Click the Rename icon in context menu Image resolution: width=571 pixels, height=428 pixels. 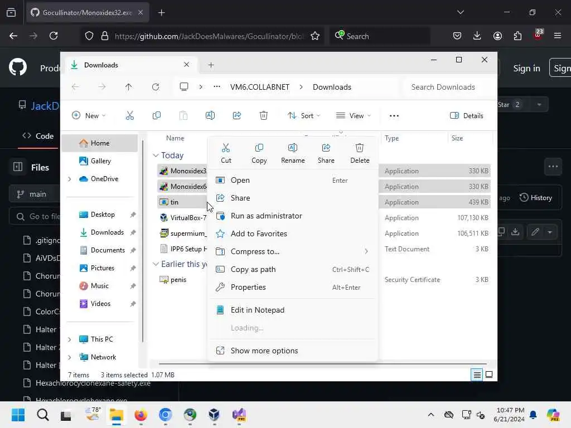tap(292, 148)
